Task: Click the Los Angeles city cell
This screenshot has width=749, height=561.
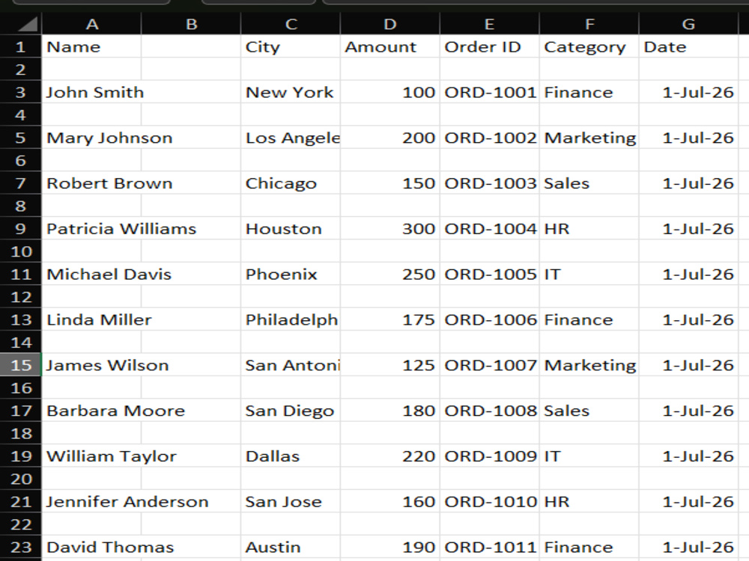Action: 291,138
